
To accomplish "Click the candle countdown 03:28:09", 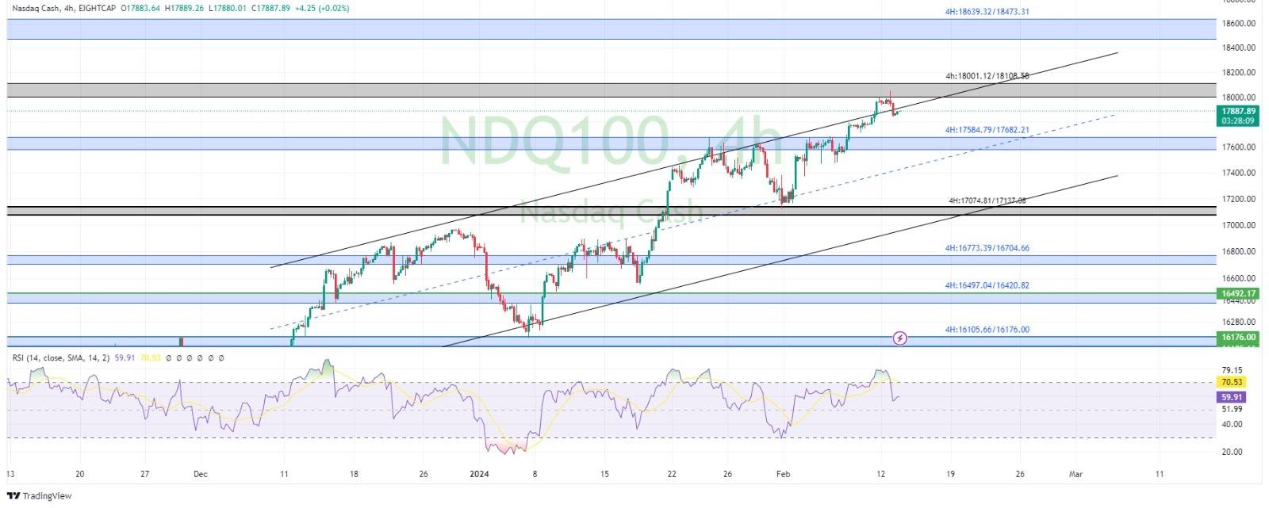I will coord(1238,121).
